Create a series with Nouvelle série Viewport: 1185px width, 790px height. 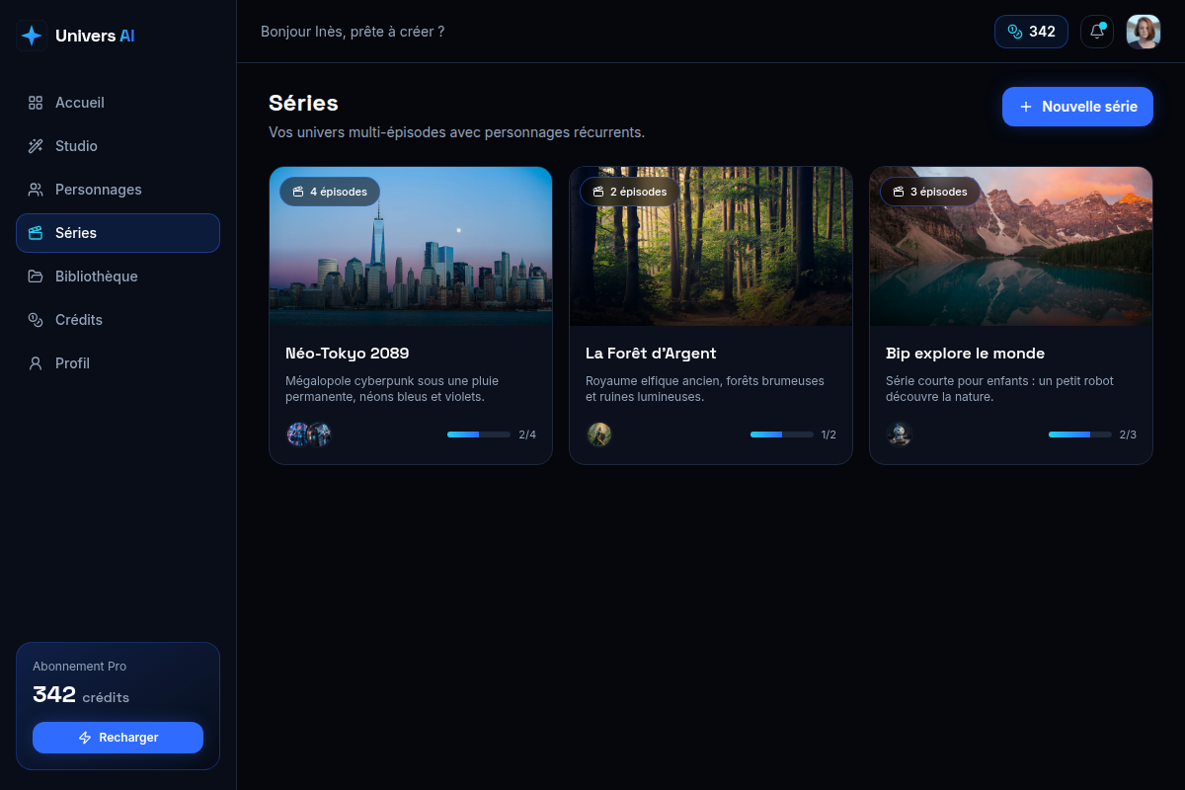pos(1077,107)
